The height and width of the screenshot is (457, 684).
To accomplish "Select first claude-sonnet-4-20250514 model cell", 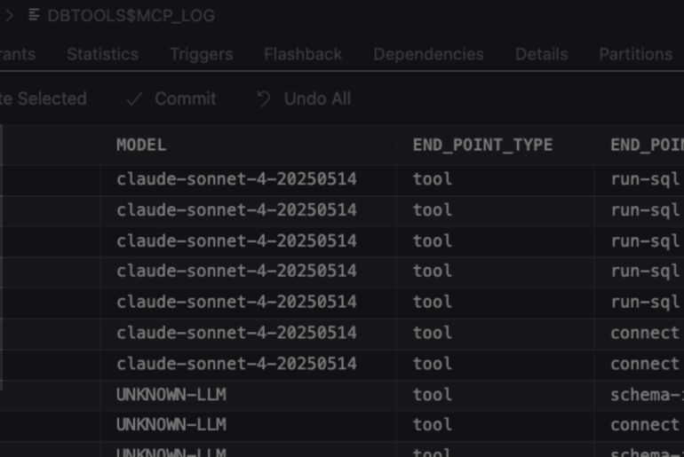I will coord(236,179).
